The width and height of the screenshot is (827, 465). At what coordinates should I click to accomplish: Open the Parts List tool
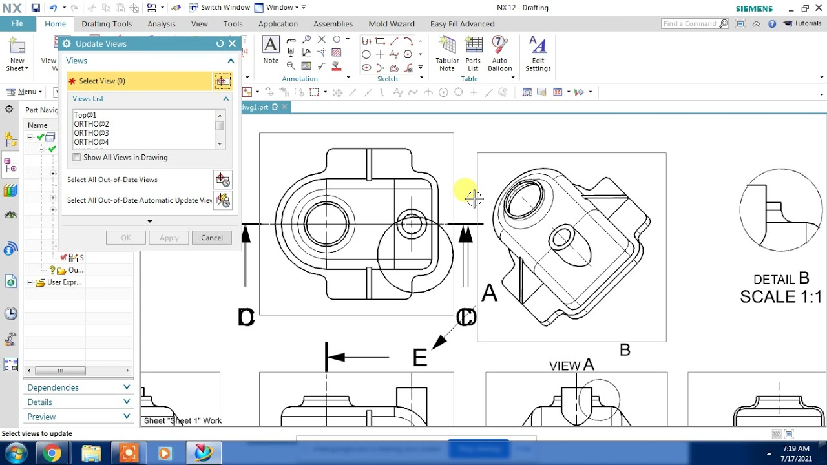pos(474,54)
